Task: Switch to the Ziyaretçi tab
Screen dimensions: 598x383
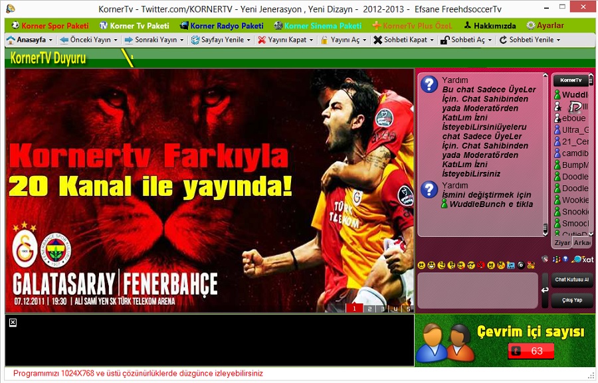Action: [562, 243]
